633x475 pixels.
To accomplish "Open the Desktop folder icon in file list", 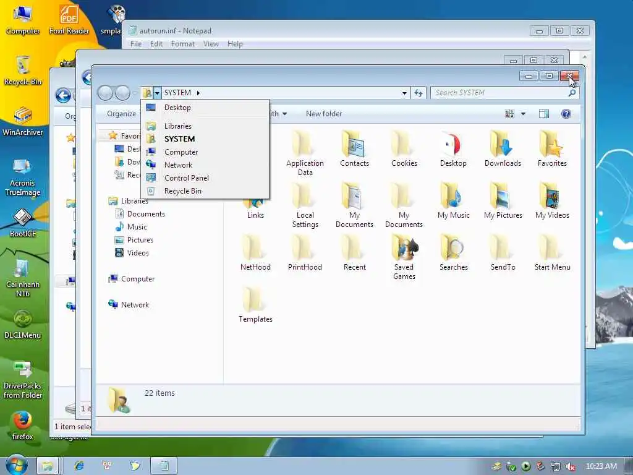I will [x=453, y=148].
